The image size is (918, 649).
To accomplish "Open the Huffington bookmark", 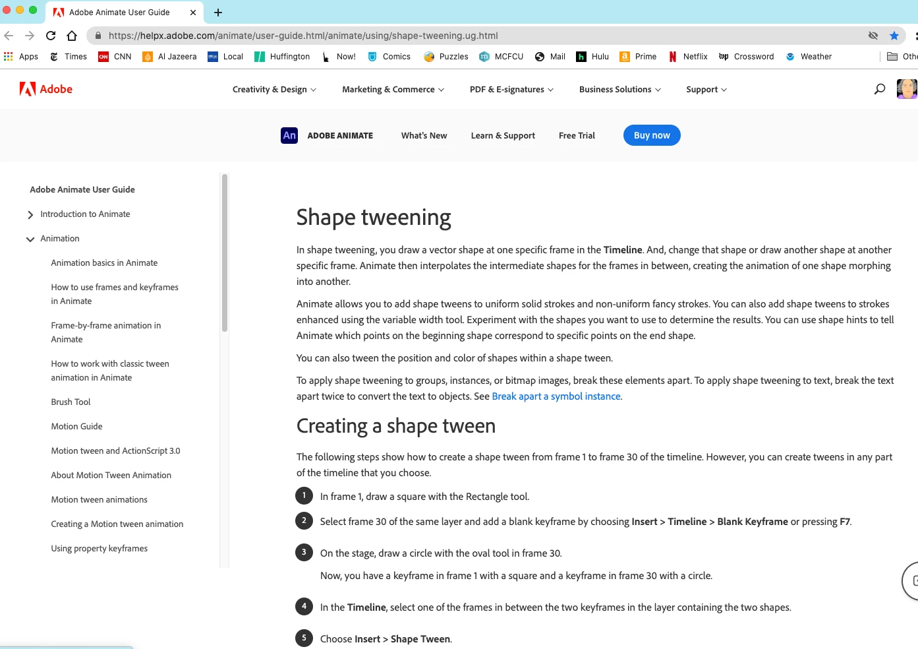I will tap(282, 57).
